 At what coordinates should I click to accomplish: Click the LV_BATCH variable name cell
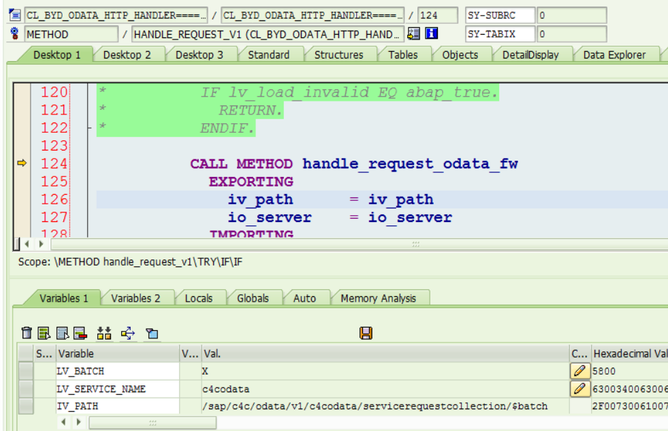[118, 371]
